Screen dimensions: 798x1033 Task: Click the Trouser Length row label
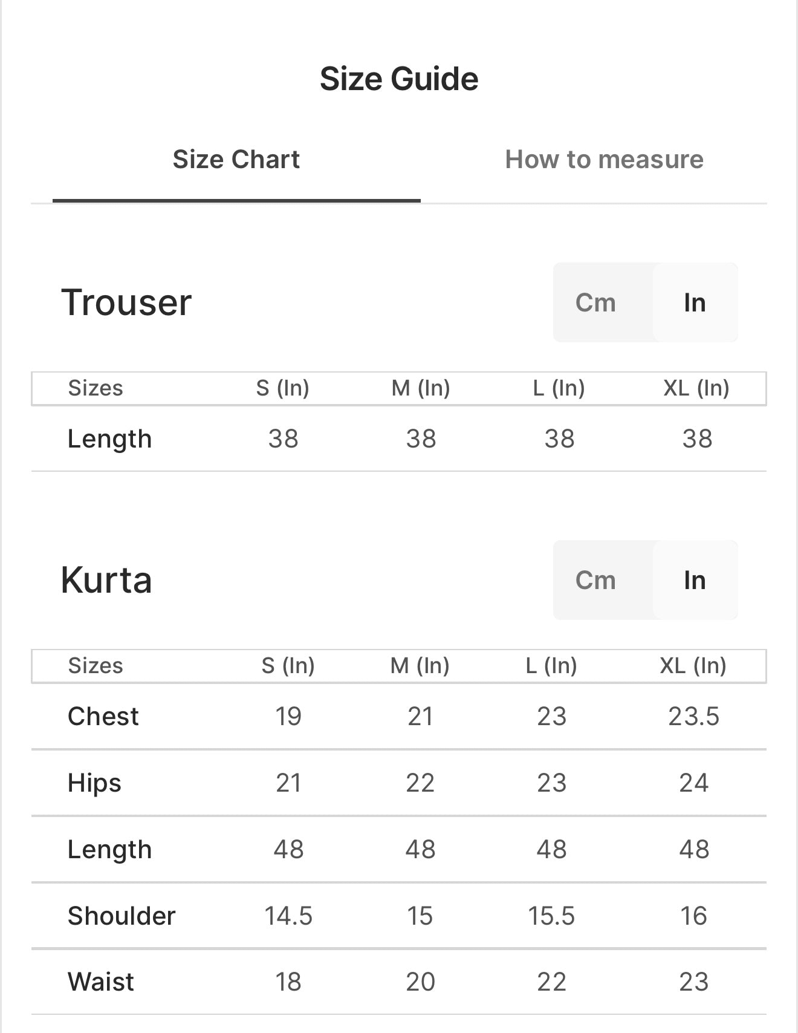click(x=109, y=438)
